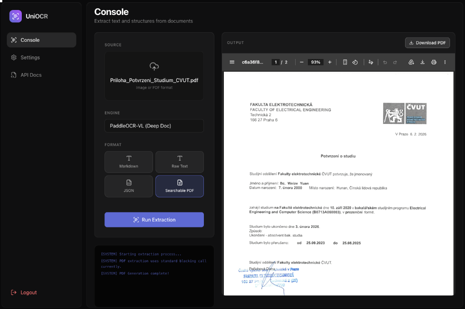The image size is (465, 309).
Task: Click the Console icon in sidebar
Action: tap(14, 40)
